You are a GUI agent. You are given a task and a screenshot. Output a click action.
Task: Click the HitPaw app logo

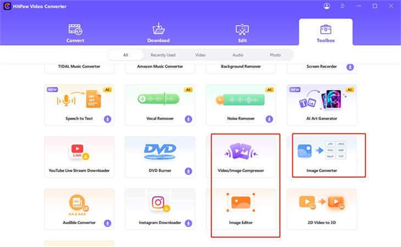click(x=7, y=6)
